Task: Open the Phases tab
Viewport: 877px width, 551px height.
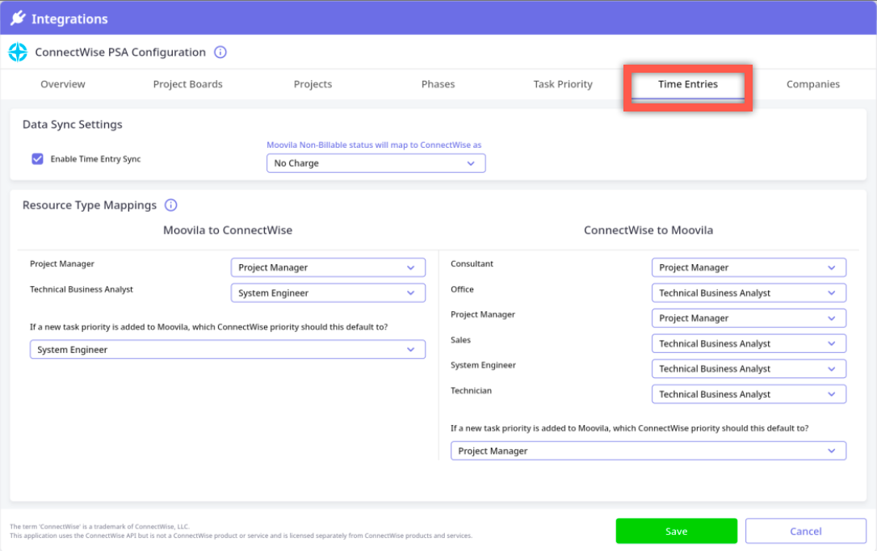Action: [438, 84]
